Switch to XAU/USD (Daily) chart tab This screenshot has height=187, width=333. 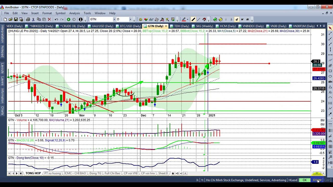pyautogui.click(x=100, y=26)
